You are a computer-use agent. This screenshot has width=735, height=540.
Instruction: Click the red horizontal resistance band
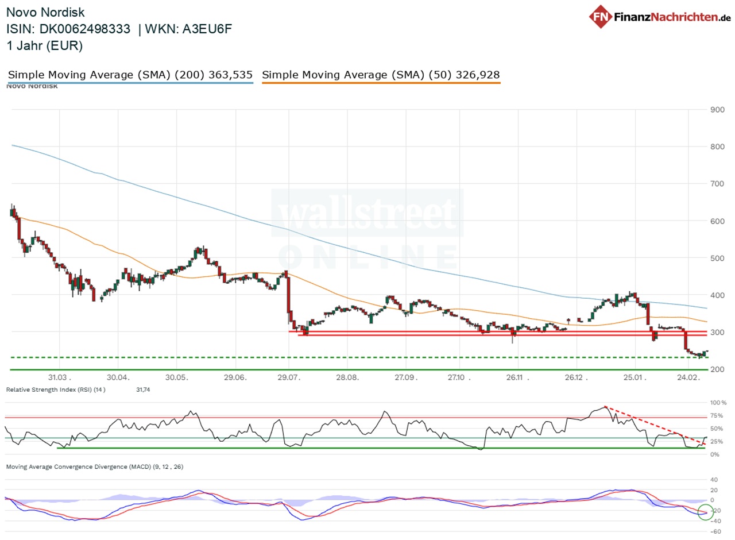coord(500,333)
